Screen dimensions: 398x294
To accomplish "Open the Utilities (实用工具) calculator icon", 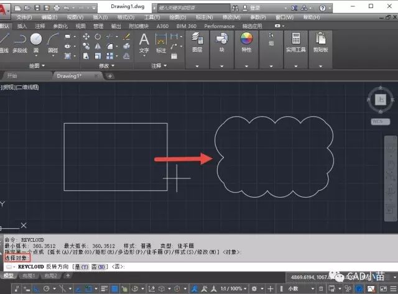I will pyautogui.click(x=295, y=41).
